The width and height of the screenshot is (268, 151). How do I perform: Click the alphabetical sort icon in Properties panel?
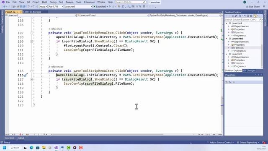230,82
